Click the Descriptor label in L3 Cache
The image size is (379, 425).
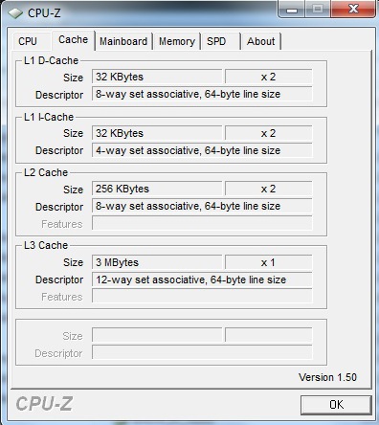(x=59, y=280)
